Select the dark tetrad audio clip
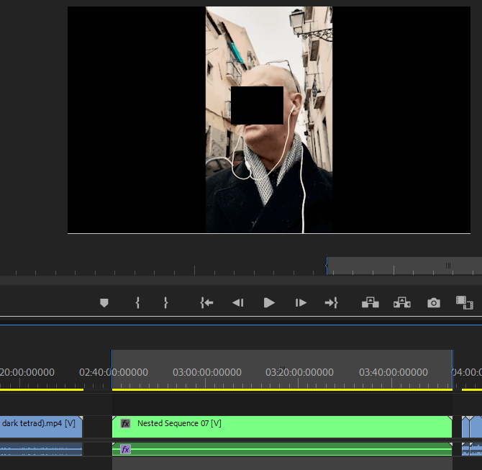 coord(40,449)
